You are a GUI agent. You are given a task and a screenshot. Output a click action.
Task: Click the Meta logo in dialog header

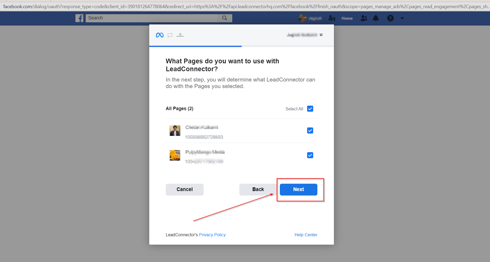click(159, 35)
